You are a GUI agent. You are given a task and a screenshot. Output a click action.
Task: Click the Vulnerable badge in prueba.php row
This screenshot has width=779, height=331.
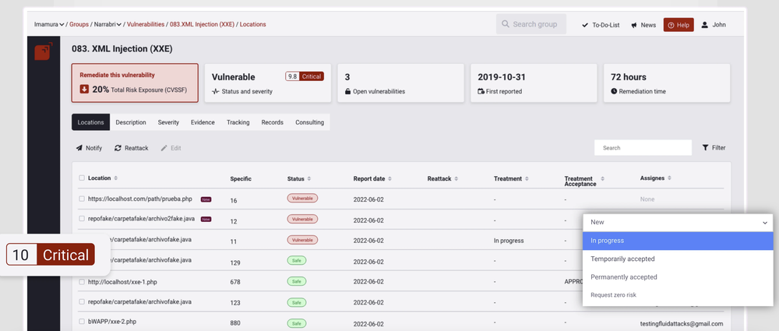click(x=302, y=199)
